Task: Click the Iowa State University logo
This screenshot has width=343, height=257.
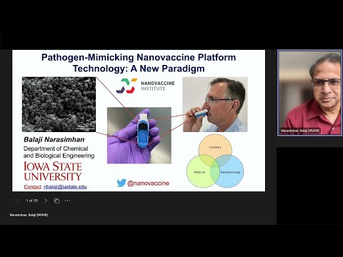Action: point(53,171)
